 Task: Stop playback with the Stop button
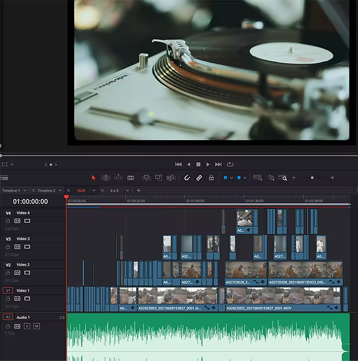pos(198,164)
